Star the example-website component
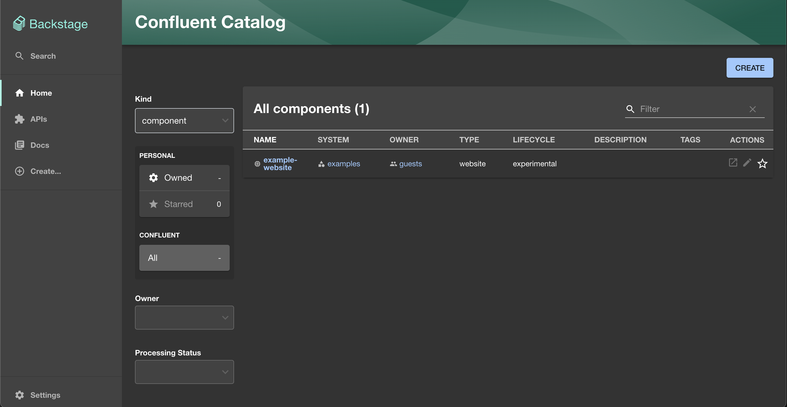The width and height of the screenshot is (787, 407). click(762, 164)
